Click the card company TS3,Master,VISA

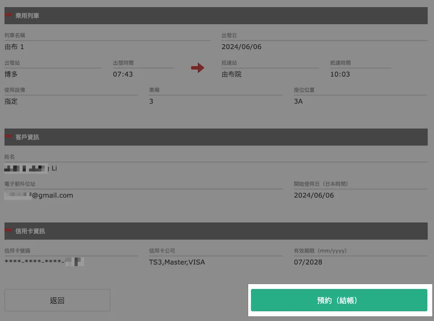[177, 262]
